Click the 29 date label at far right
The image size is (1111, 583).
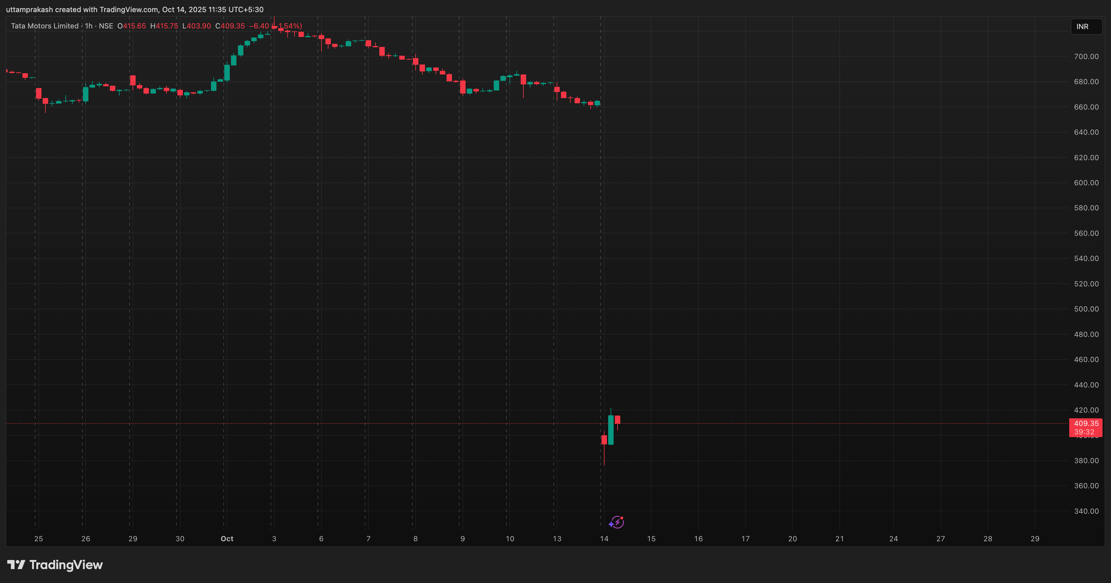click(1035, 539)
